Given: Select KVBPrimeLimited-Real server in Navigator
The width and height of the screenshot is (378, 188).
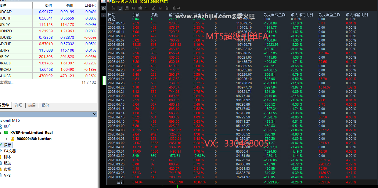Looking at the screenshot, I should tap(31, 132).
